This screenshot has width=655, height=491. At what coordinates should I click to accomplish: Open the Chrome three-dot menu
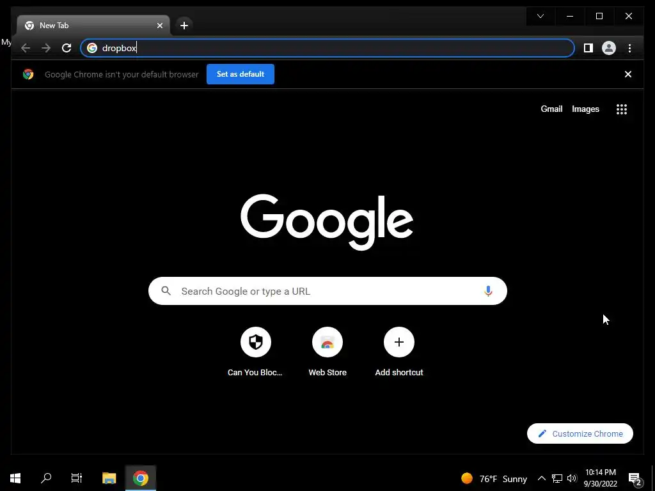[629, 48]
